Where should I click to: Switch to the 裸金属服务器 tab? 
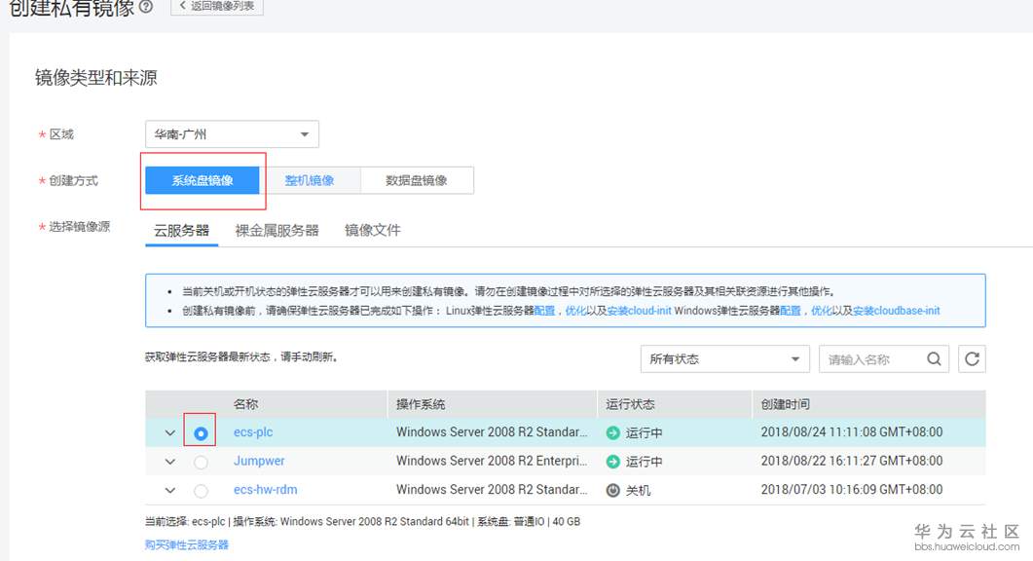coord(277,230)
